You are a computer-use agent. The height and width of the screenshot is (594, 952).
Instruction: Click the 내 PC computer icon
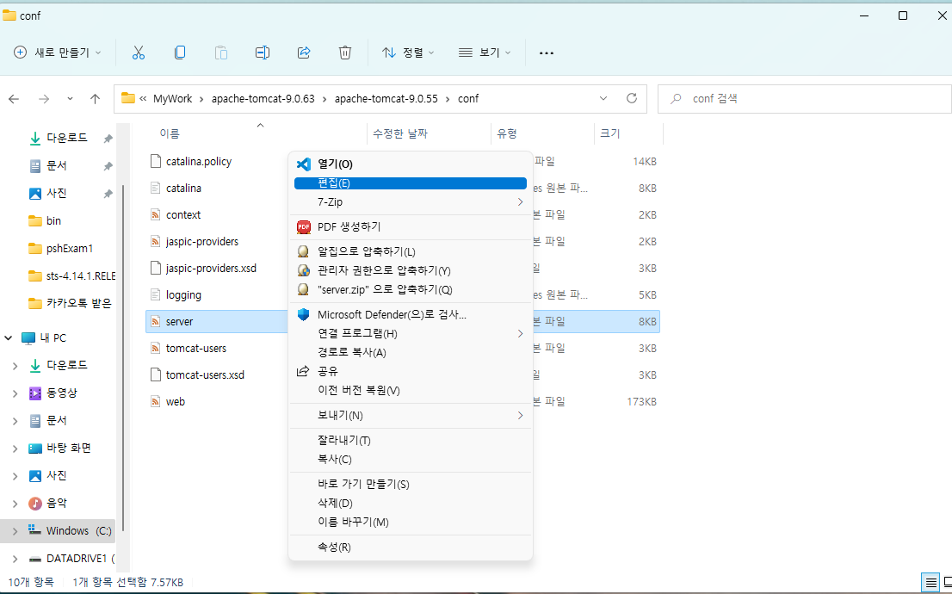coord(28,338)
